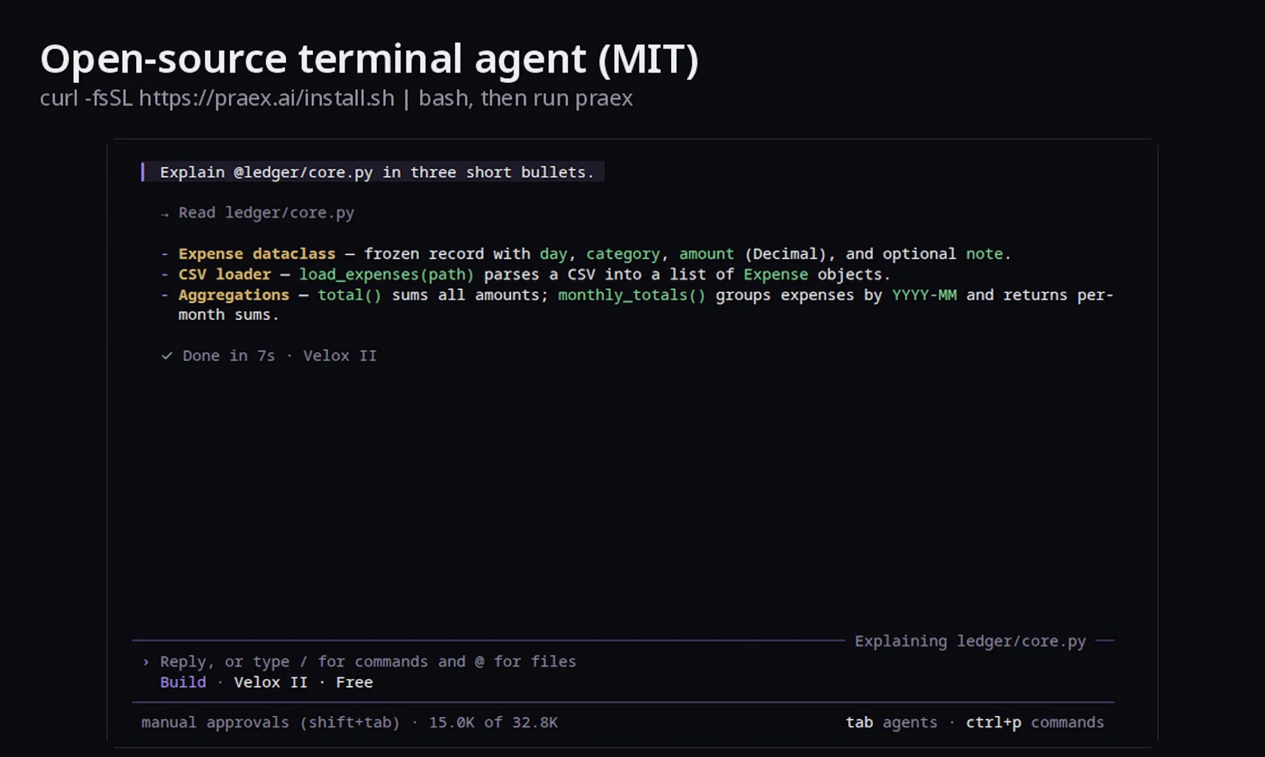Image resolution: width=1265 pixels, height=757 pixels.
Task: Click the YYYY-MM format text
Action: (924, 295)
